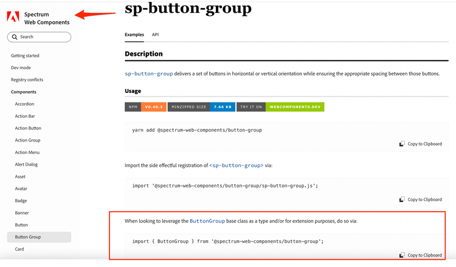Navigate to Action Menu component
This screenshot has height=267, width=456.
(x=27, y=152)
